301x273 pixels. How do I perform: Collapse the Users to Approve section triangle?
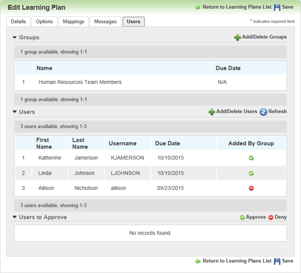(15, 217)
